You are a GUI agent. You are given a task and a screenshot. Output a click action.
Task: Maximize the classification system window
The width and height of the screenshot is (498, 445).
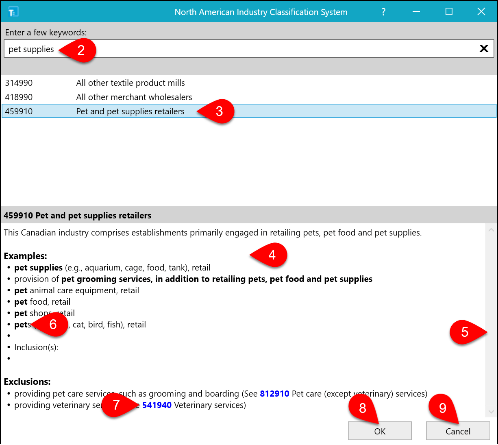pos(449,12)
